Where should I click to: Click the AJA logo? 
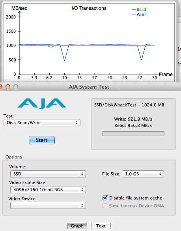click(x=42, y=103)
